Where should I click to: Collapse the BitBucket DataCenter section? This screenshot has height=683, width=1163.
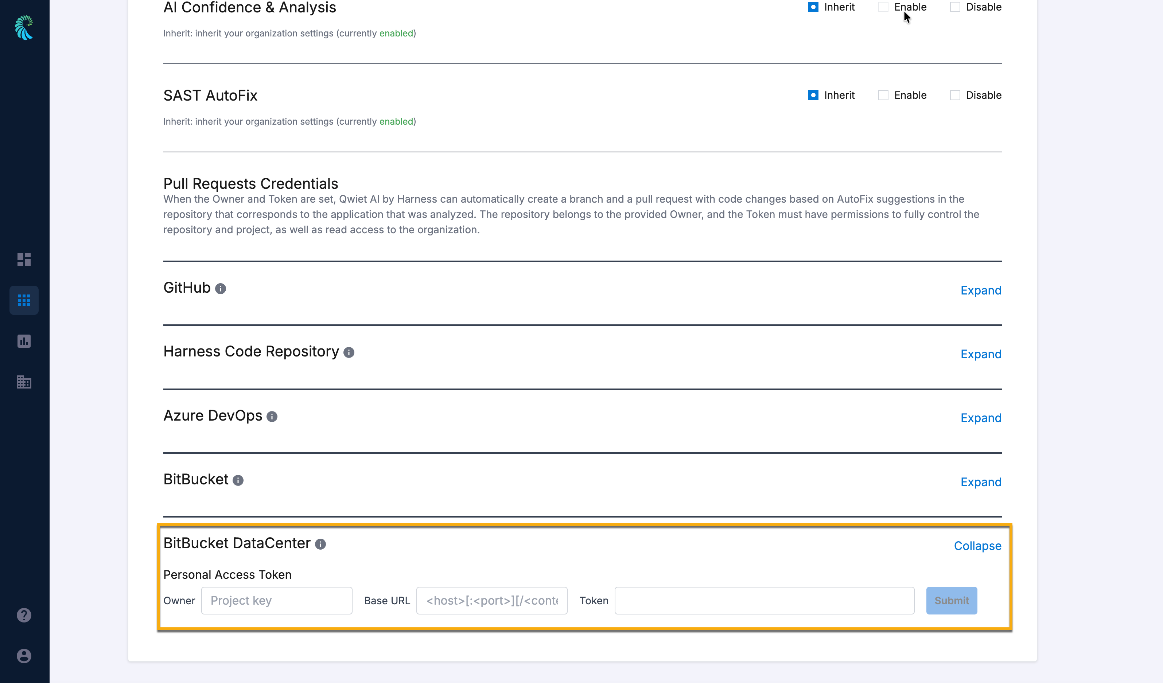coord(978,546)
